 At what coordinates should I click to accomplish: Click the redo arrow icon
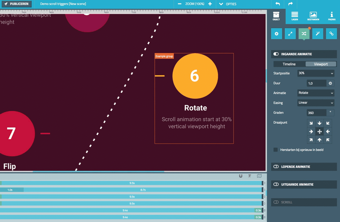(291, 4)
